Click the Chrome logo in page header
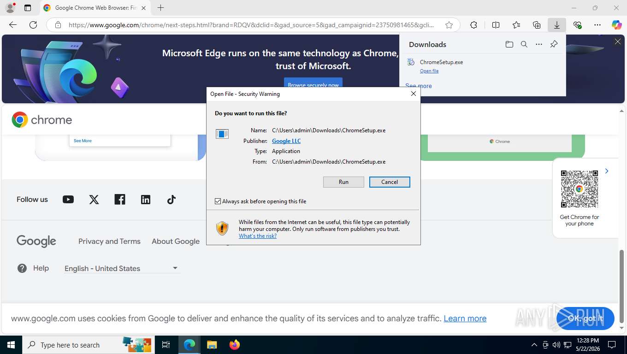The width and height of the screenshot is (627, 354). (42, 120)
